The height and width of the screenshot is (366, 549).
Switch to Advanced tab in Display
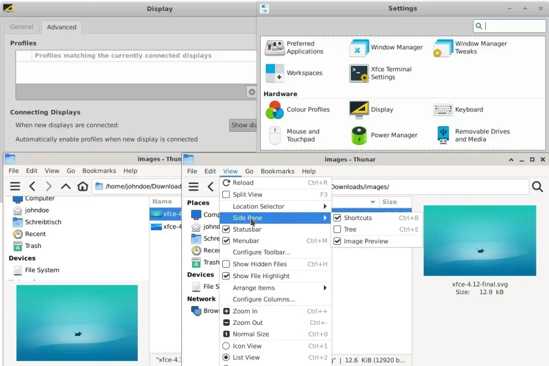click(x=61, y=27)
